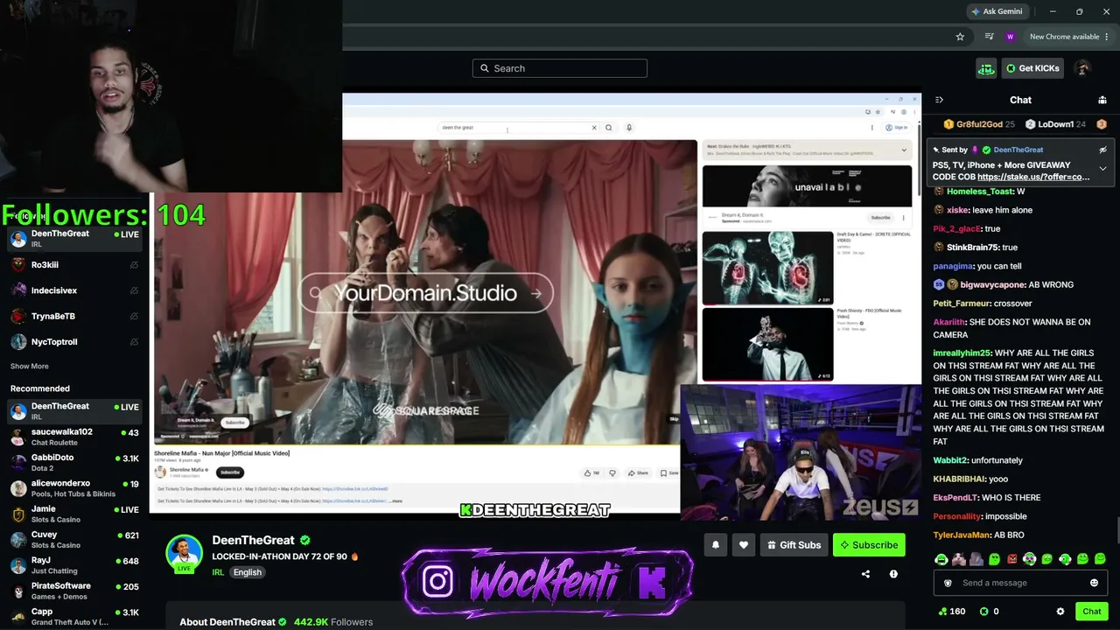The image size is (1120, 630).
Task: Insert the angry red emote
Action: [1012, 558]
